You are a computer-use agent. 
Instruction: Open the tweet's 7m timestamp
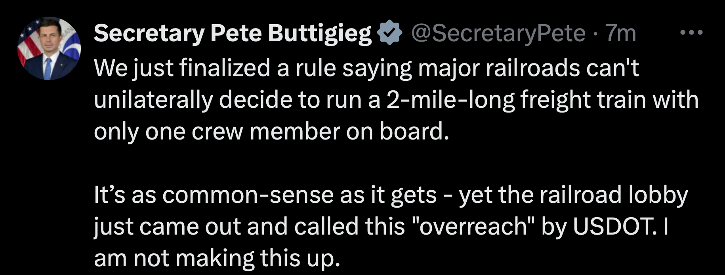[621, 33]
